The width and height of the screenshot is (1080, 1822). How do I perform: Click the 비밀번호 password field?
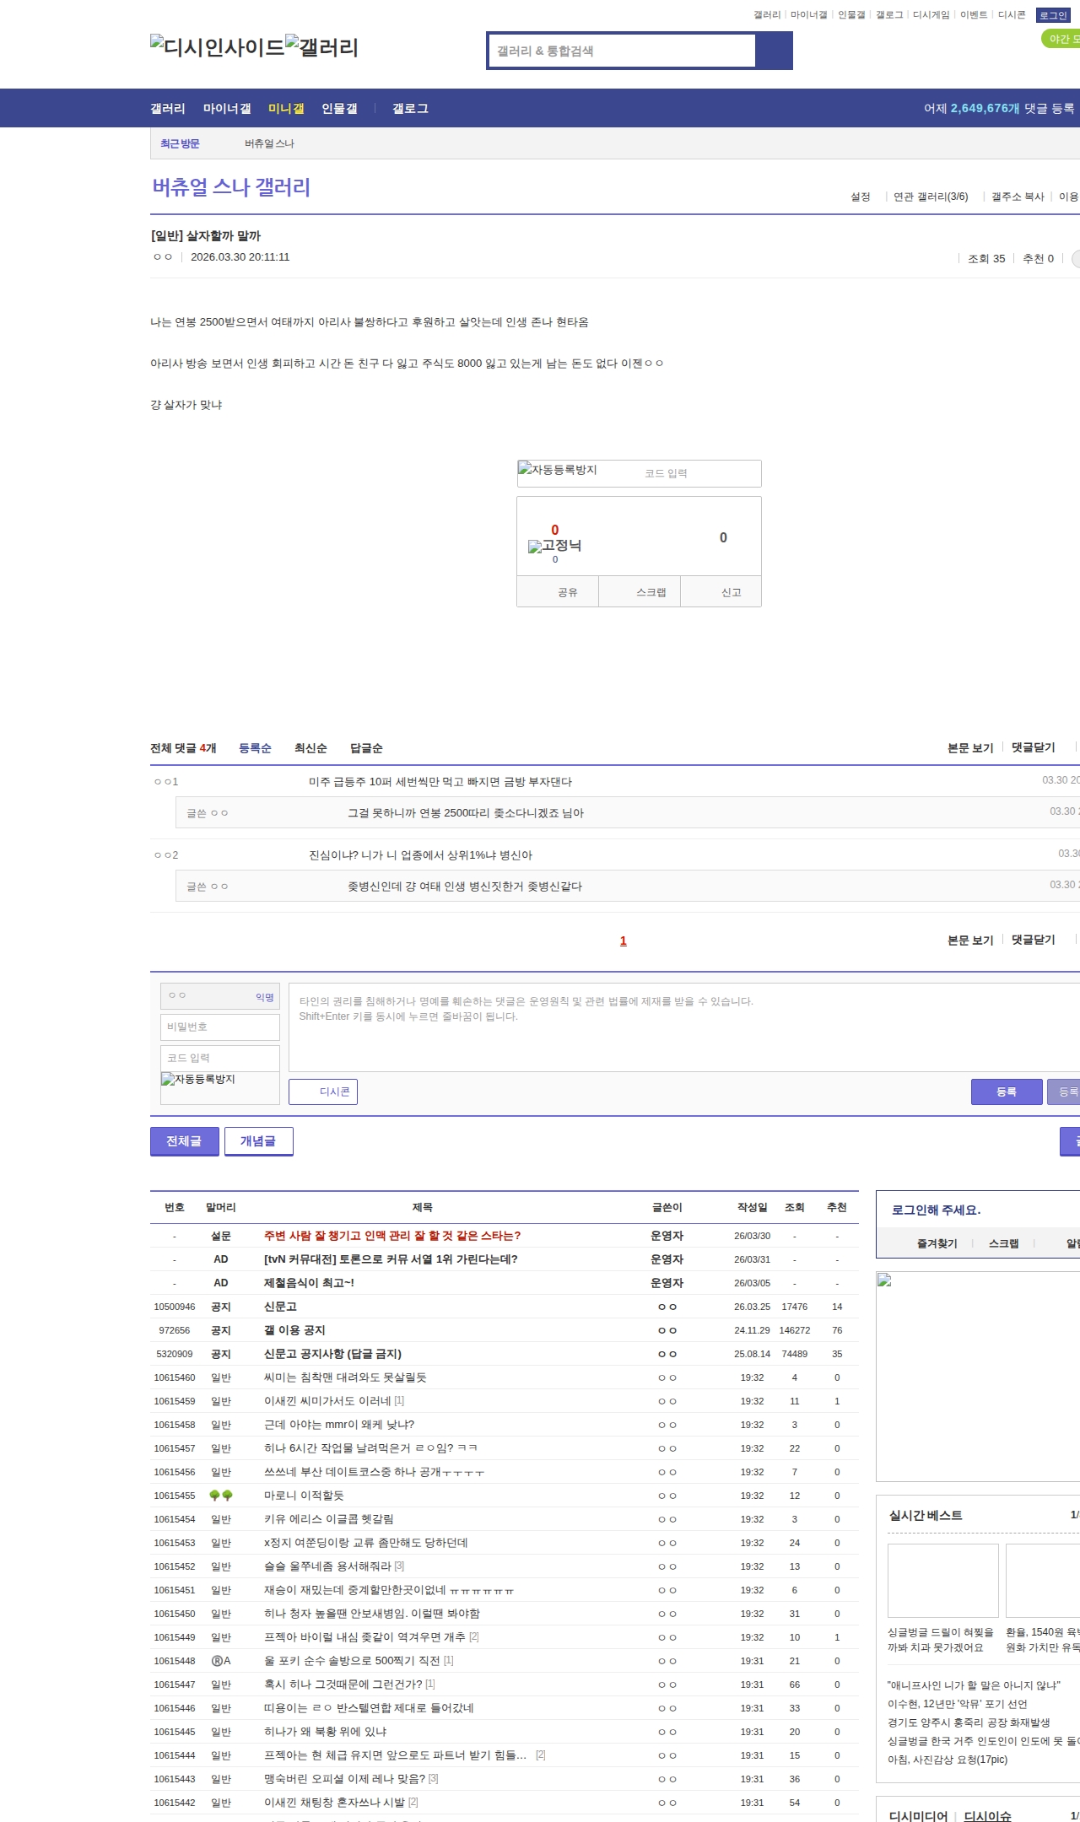click(219, 1027)
